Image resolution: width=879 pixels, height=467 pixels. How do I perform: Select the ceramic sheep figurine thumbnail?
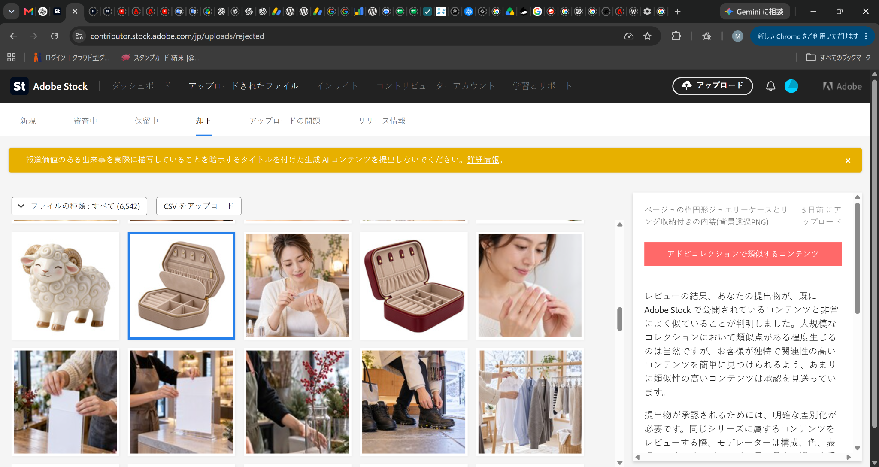pos(65,285)
